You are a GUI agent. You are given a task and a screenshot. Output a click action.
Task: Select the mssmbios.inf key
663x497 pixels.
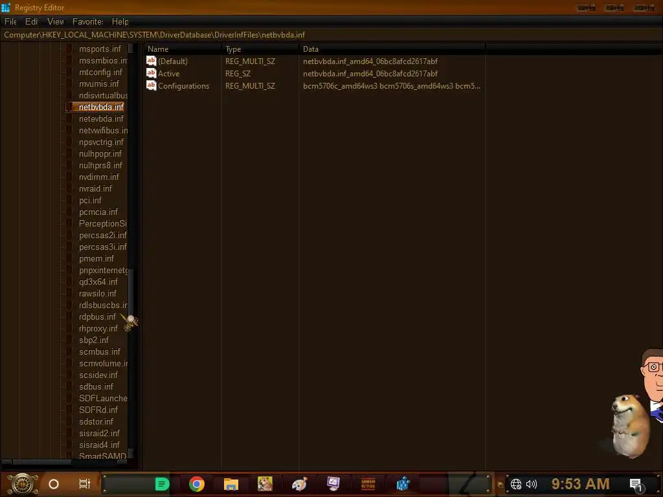click(x=103, y=60)
